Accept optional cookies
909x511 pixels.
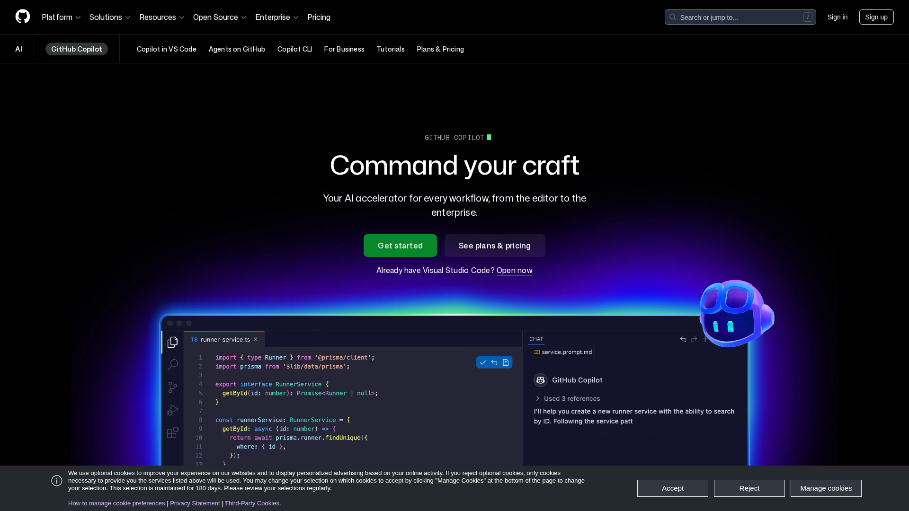point(673,488)
